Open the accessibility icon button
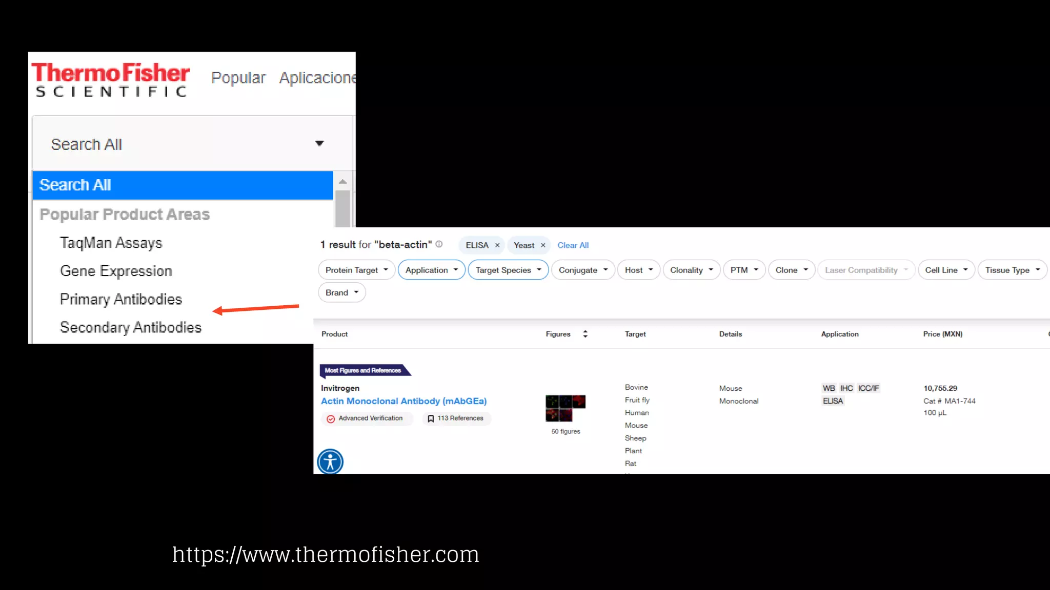 point(330,461)
